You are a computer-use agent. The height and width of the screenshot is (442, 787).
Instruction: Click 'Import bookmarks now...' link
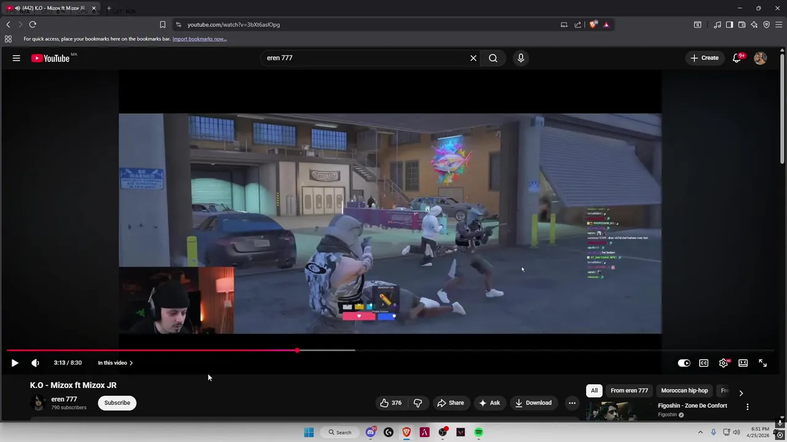click(x=199, y=39)
